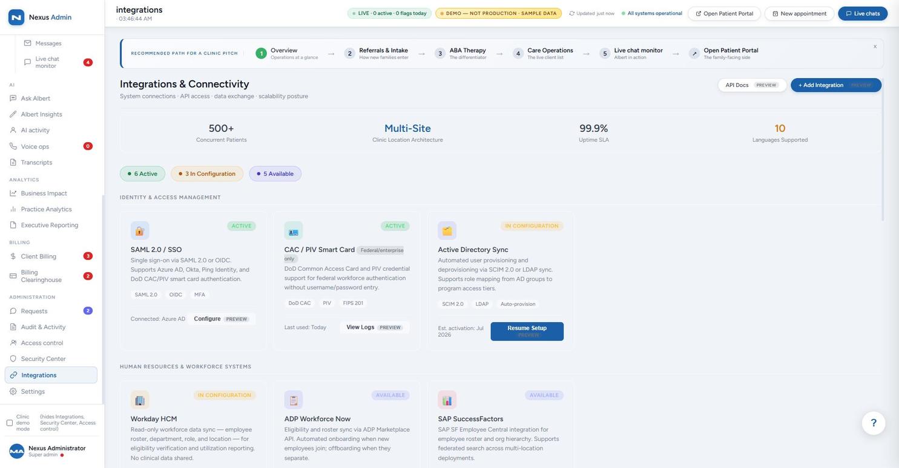The height and width of the screenshot is (468, 899).
Task: Click Resume Setup for Active Directory Sync
Action: 527,331
